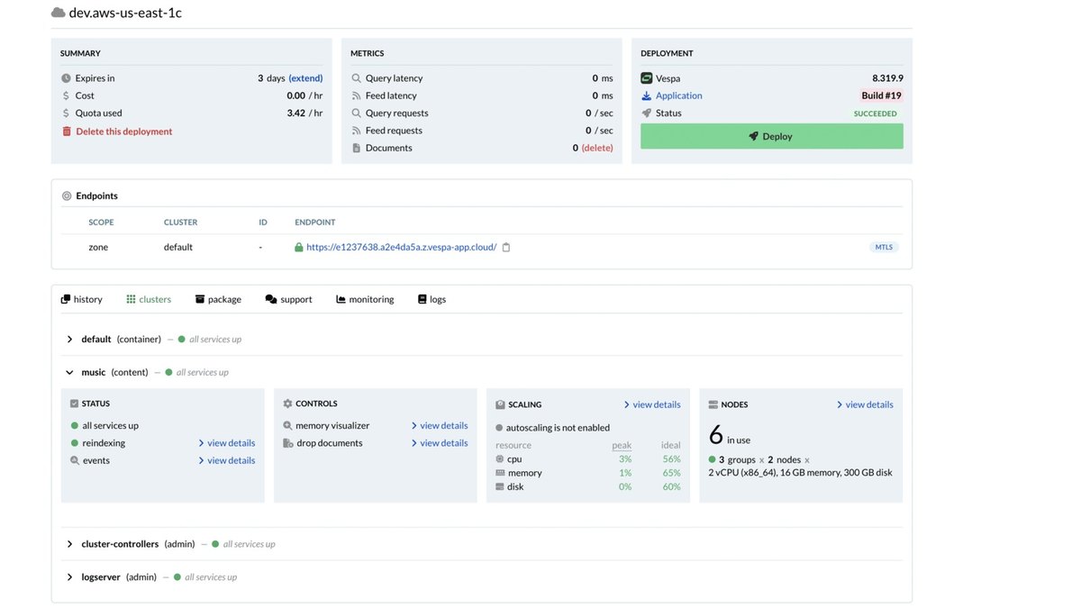Open the vespa-app.cloud endpoint URL
Screen dimensions: 1081x608
tap(402, 247)
